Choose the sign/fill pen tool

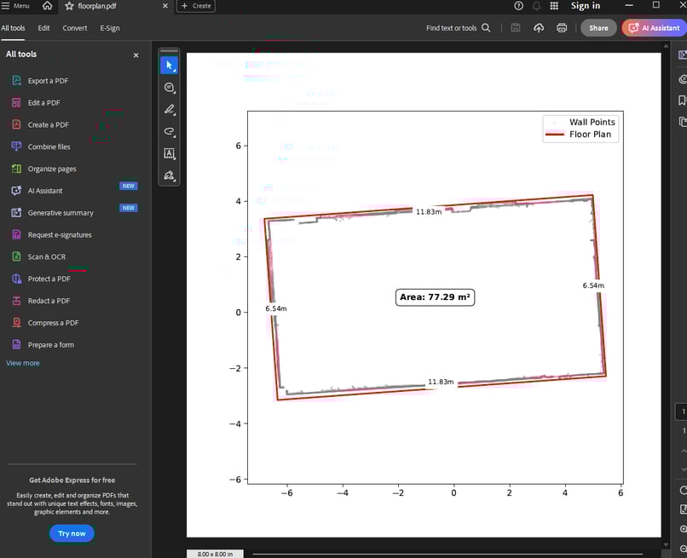pos(169,175)
